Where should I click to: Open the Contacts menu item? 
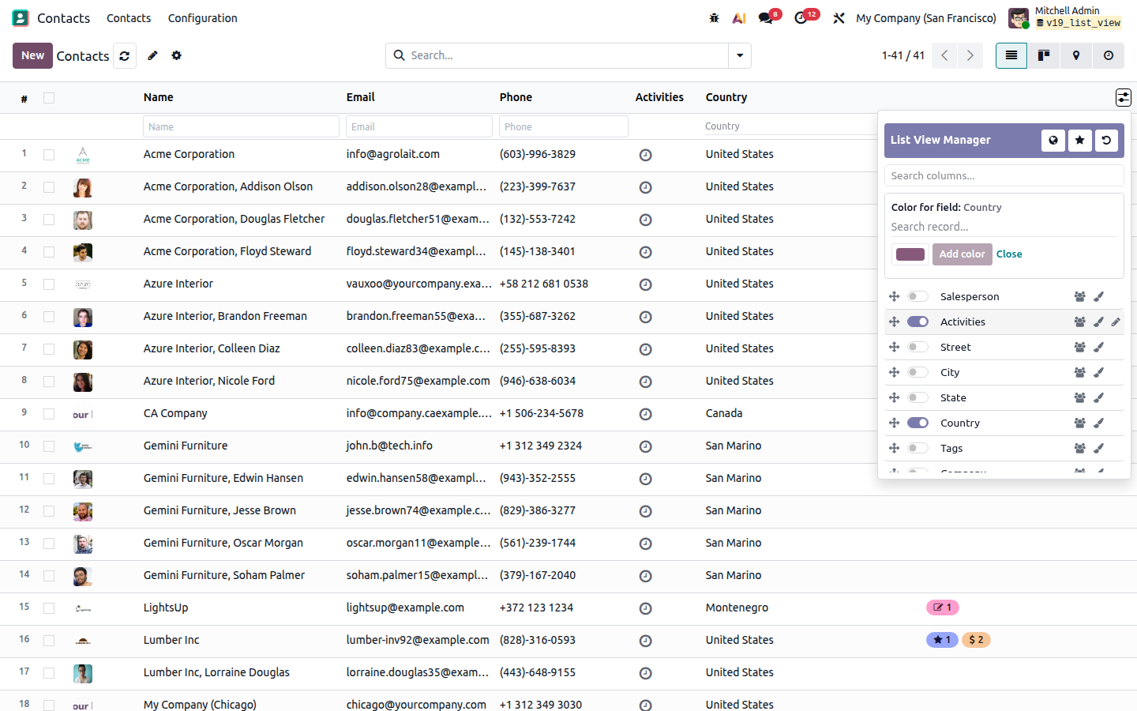pos(129,17)
